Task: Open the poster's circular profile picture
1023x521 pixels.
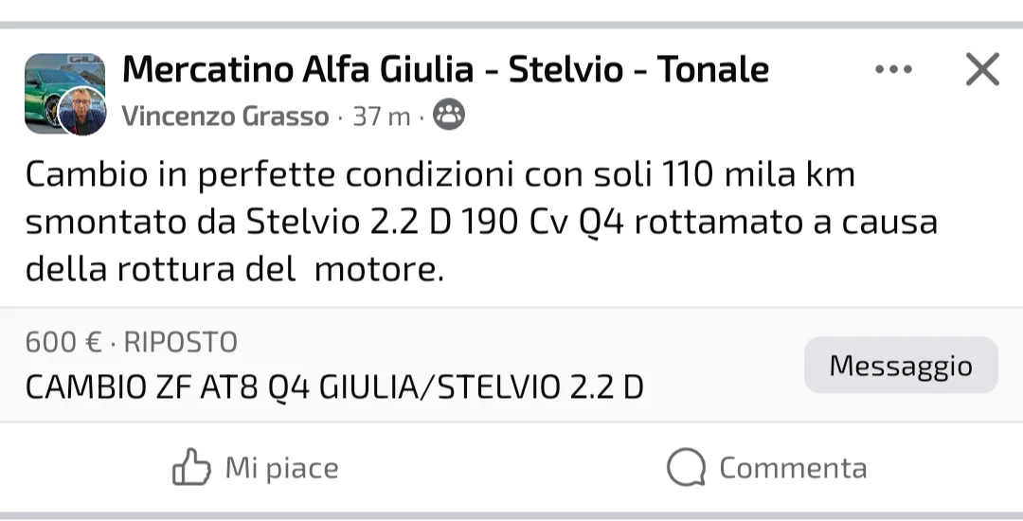Action: (x=82, y=112)
